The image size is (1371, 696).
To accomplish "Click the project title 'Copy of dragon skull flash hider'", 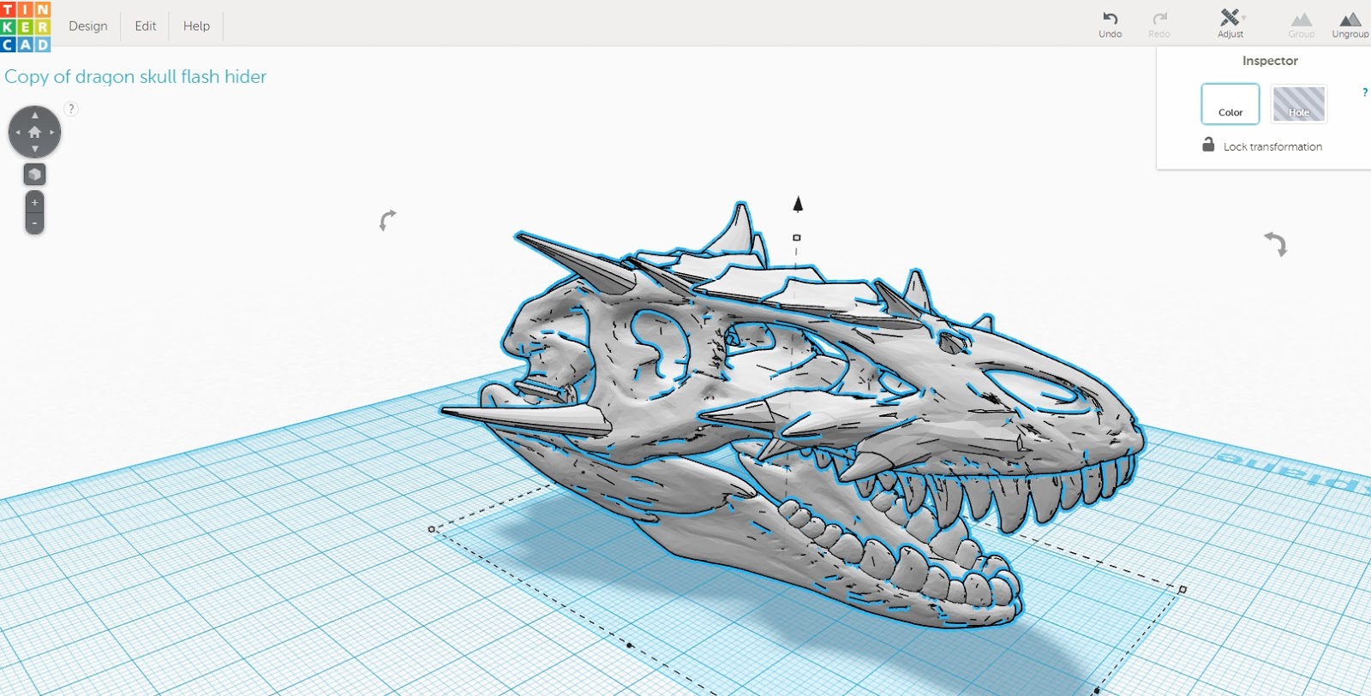I will pos(135,76).
